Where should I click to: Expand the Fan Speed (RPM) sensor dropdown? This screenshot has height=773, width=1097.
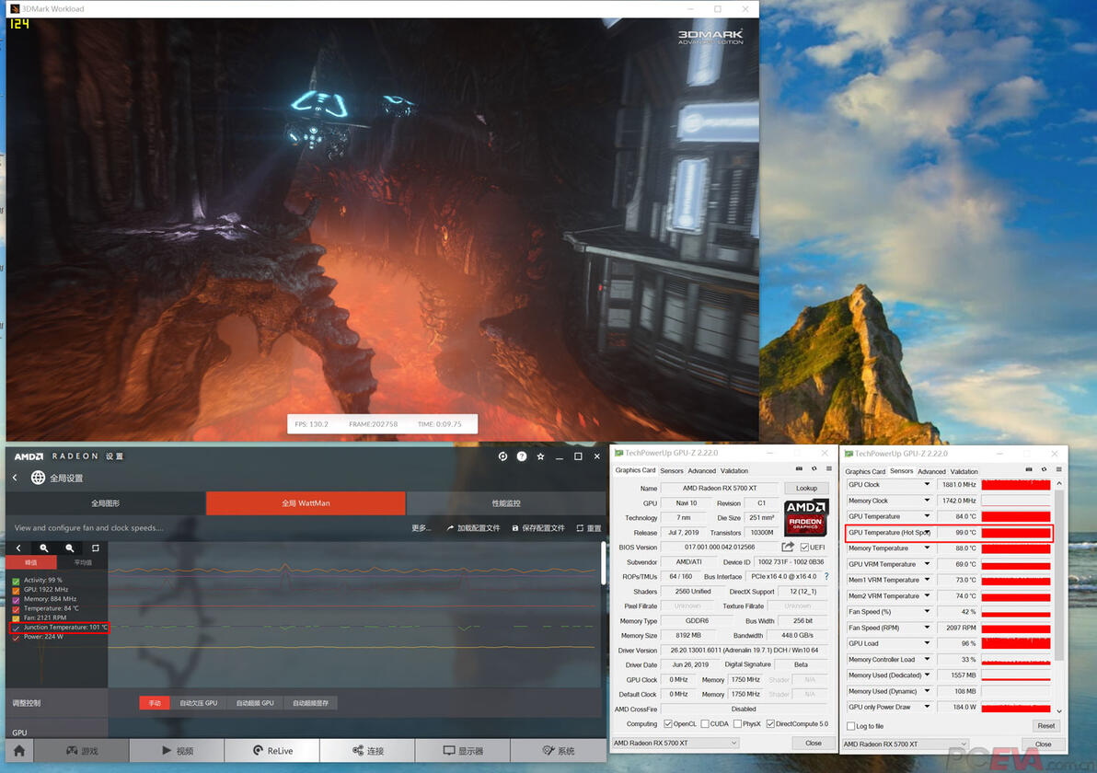click(x=927, y=628)
